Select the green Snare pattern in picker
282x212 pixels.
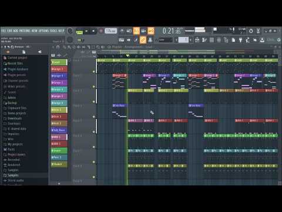coord(59,151)
